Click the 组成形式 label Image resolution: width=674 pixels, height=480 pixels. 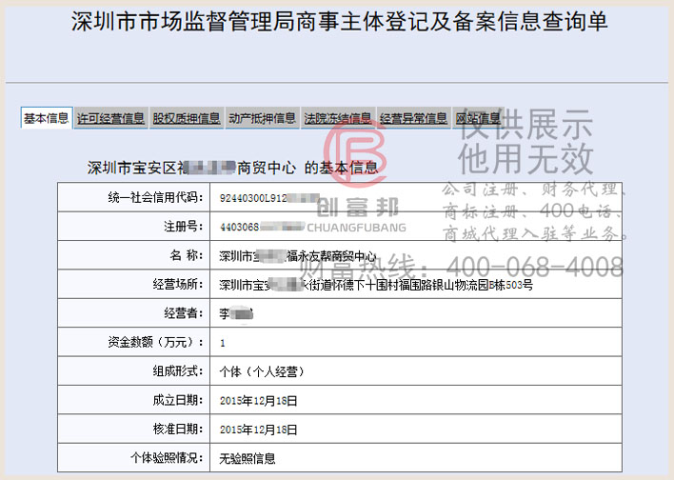point(178,370)
